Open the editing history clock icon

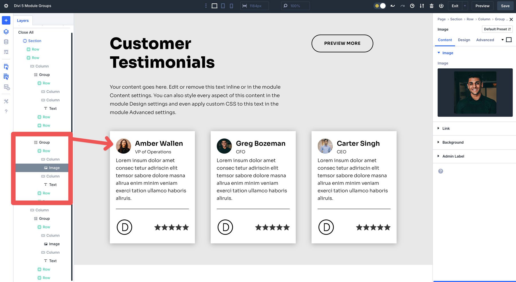[412, 6]
